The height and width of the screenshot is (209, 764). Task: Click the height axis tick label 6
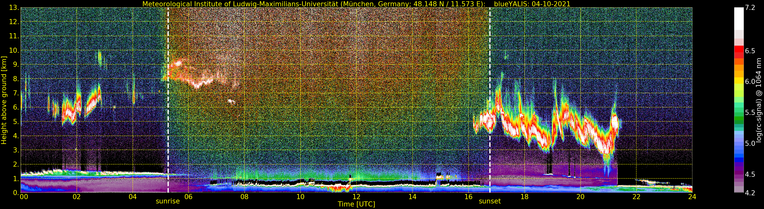(x=16, y=108)
